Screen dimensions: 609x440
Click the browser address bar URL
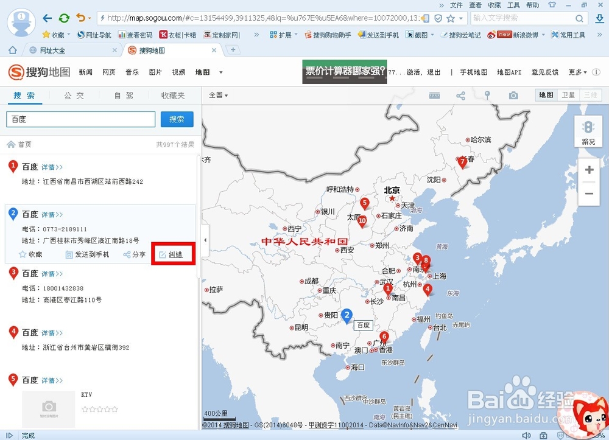click(262, 18)
